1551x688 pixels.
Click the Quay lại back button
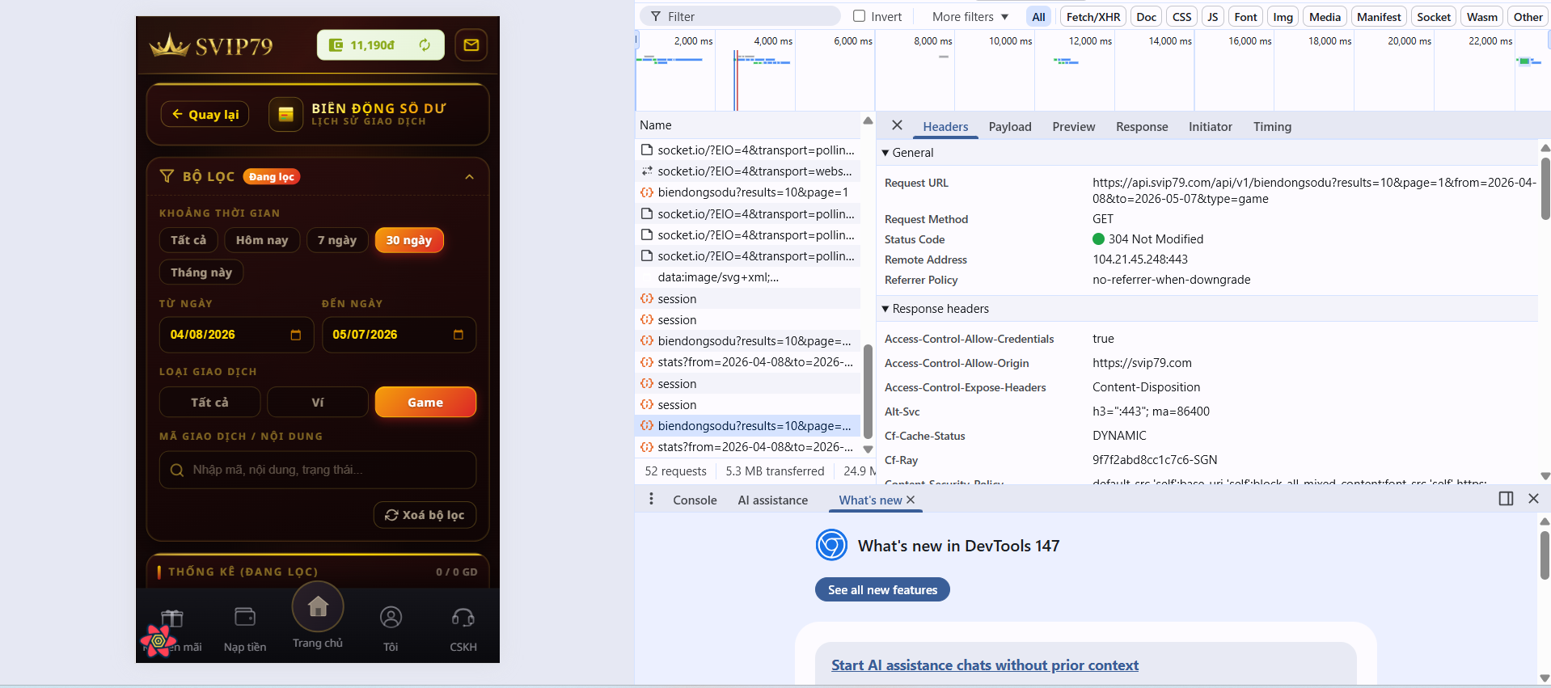(205, 115)
